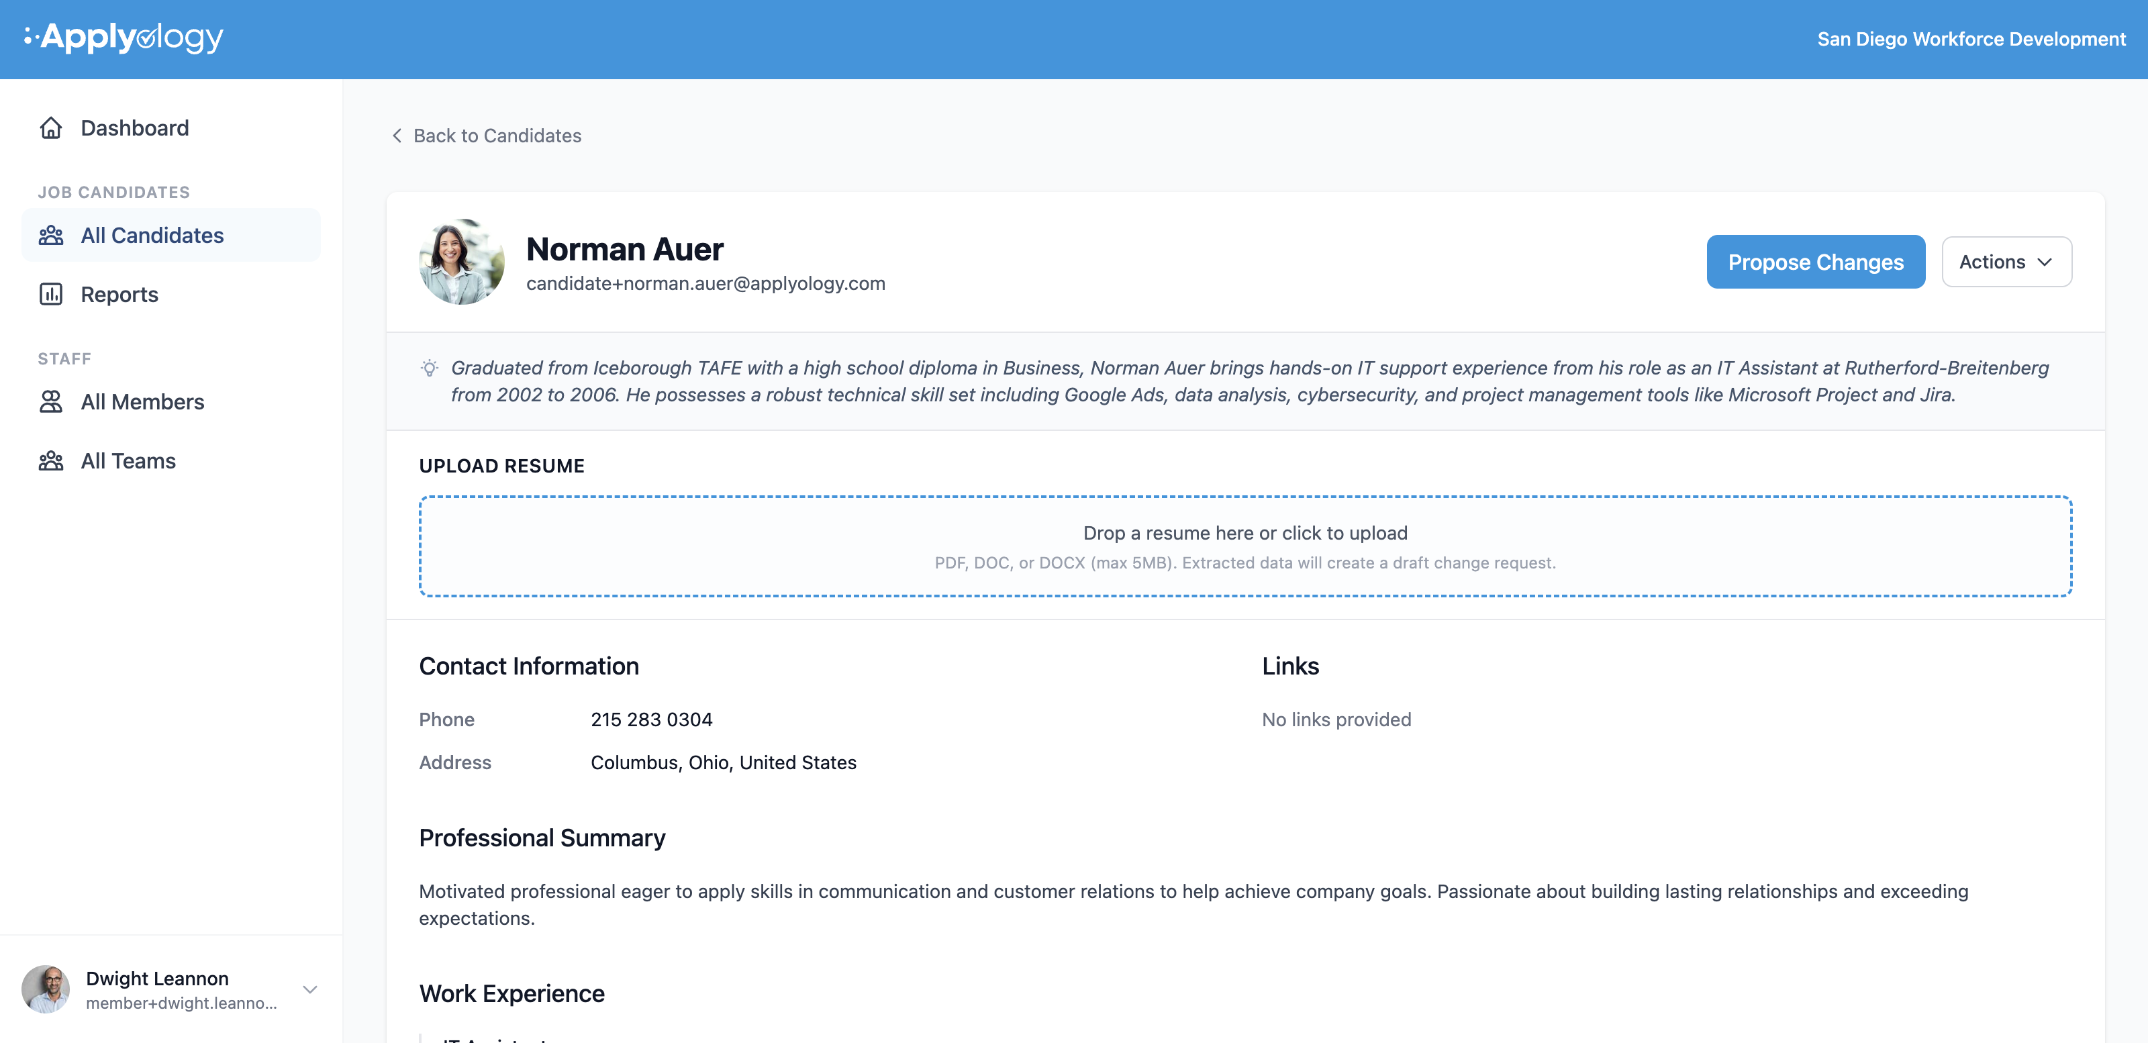
Task: Open Norman Auer's profile photo
Action: 461,262
